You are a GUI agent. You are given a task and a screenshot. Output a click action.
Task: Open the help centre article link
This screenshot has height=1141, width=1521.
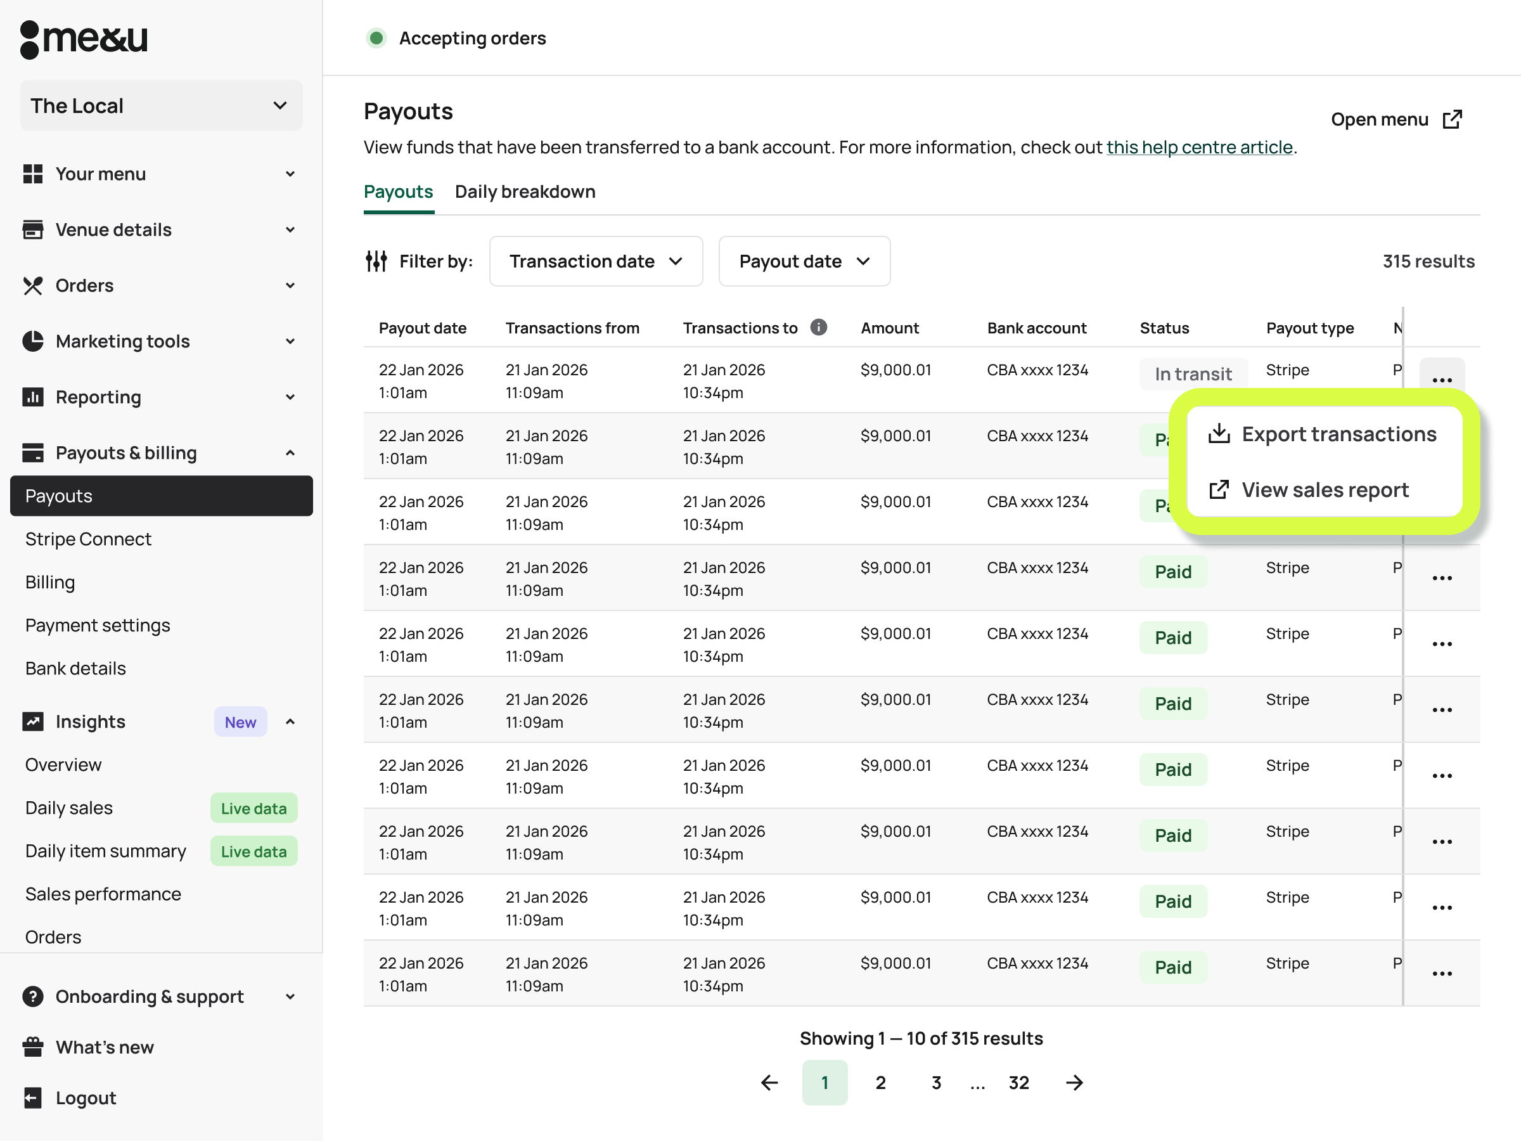point(1198,147)
